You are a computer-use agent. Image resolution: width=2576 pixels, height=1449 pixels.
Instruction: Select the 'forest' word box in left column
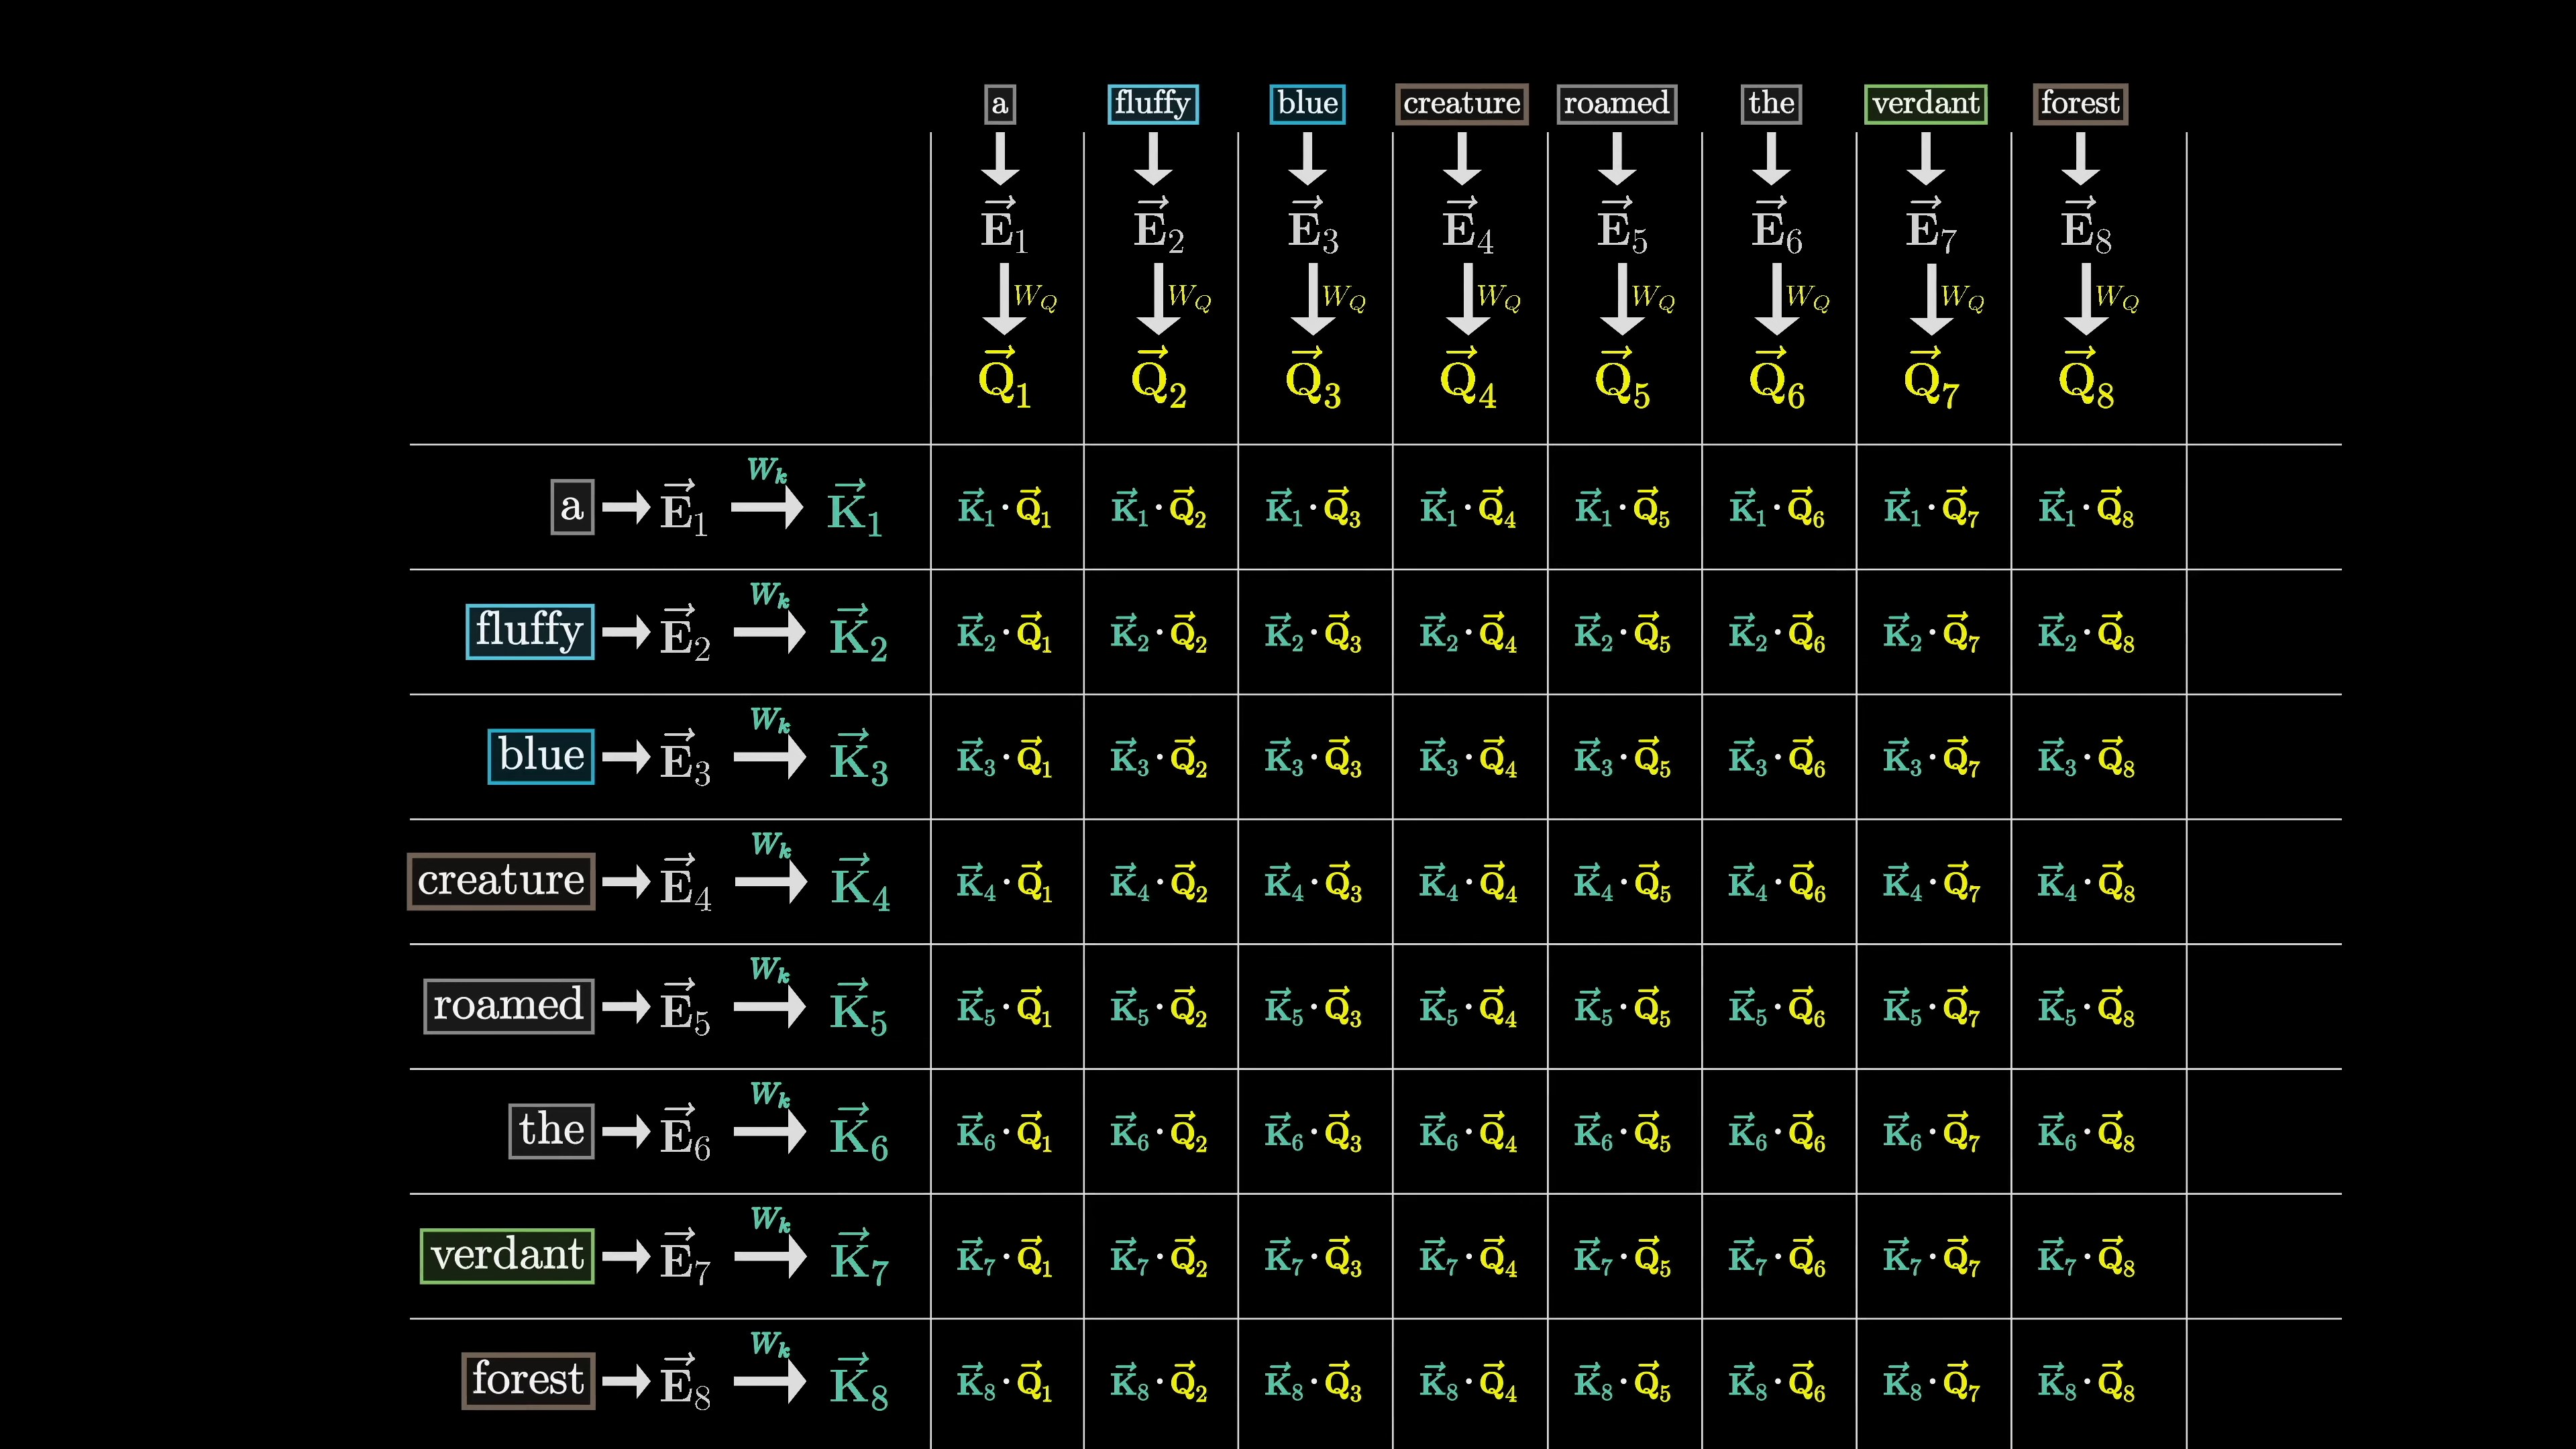528,1380
